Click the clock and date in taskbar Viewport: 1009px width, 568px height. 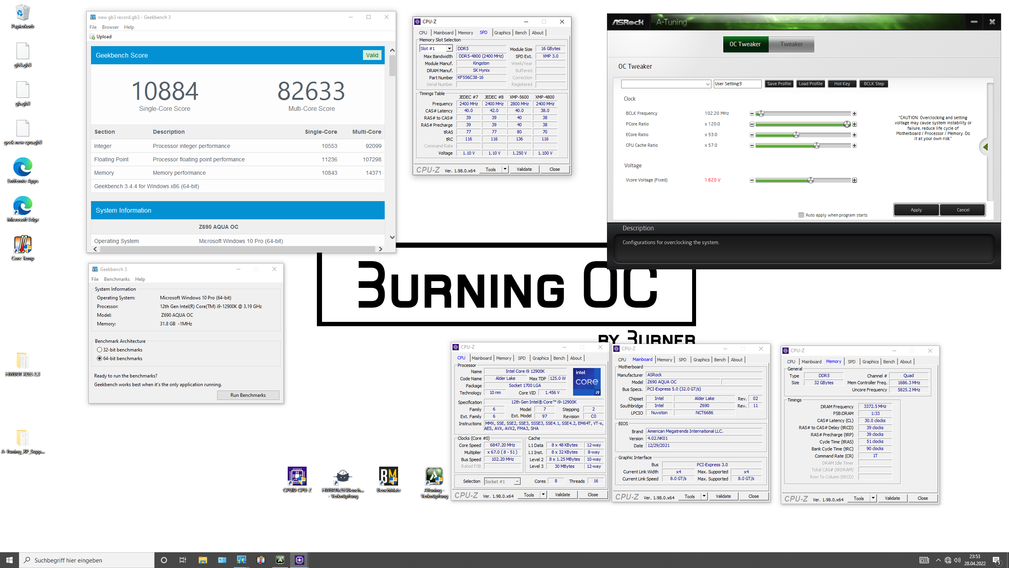pos(975,560)
